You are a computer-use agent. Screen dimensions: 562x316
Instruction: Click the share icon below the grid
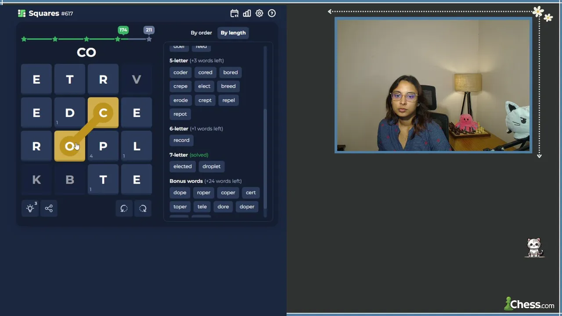(x=49, y=208)
